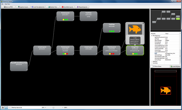Click the zoom slider thumb

[x=53, y=107]
